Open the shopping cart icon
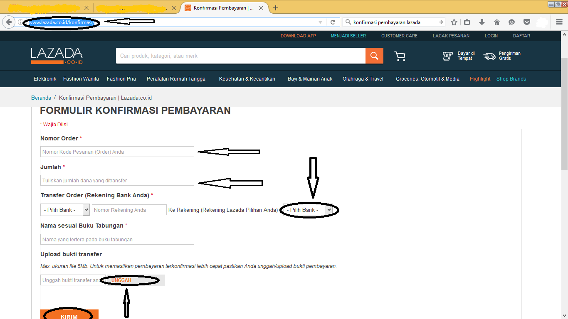Image resolution: width=568 pixels, height=319 pixels. pyautogui.click(x=400, y=56)
